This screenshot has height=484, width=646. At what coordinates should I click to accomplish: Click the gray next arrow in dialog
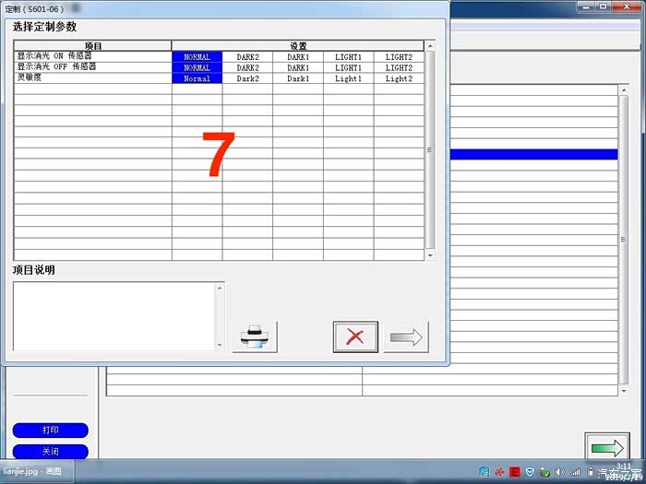pyautogui.click(x=406, y=337)
